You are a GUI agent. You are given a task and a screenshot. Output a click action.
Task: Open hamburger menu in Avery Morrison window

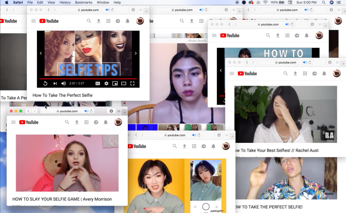[x=13, y=122]
